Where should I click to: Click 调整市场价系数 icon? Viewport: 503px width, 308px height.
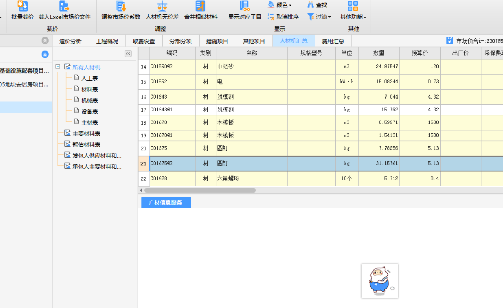click(x=121, y=6)
